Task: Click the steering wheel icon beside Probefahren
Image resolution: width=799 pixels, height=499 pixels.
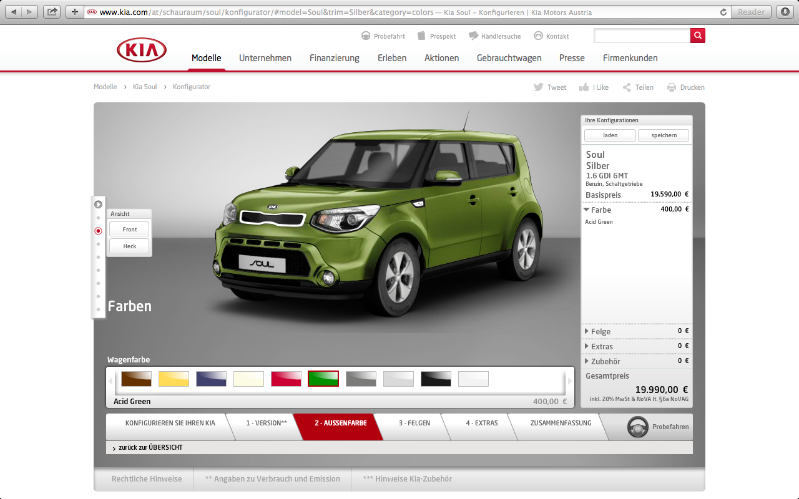Action: [x=637, y=427]
